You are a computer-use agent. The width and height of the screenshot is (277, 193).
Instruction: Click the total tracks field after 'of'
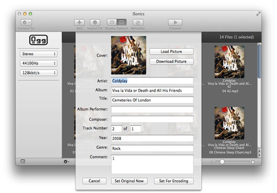click(x=136, y=129)
